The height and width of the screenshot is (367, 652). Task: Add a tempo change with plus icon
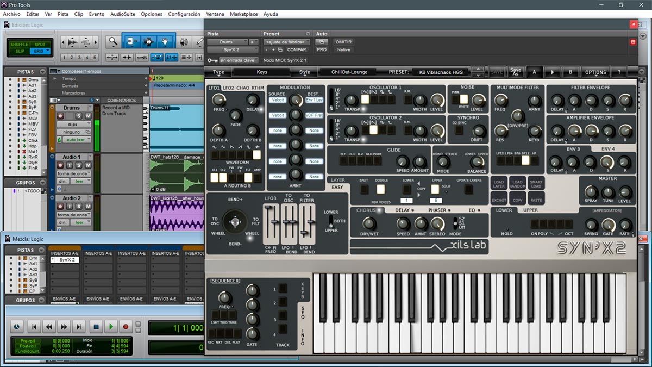point(146,78)
